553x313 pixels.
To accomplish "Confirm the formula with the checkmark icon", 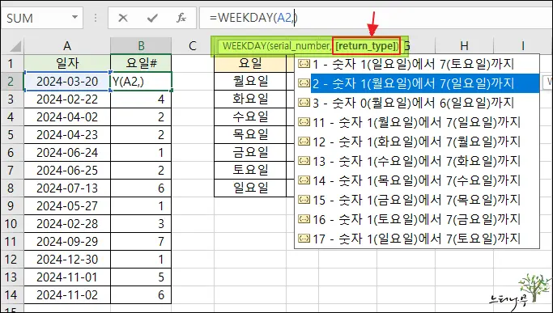I will [152, 18].
